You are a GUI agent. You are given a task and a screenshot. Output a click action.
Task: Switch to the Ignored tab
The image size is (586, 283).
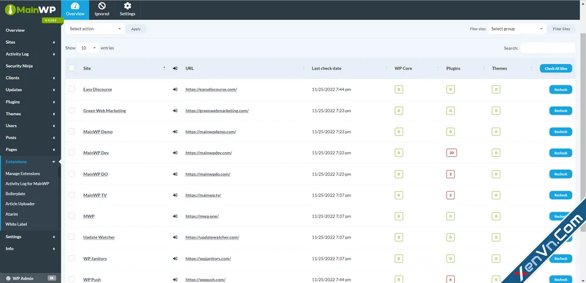102,10
